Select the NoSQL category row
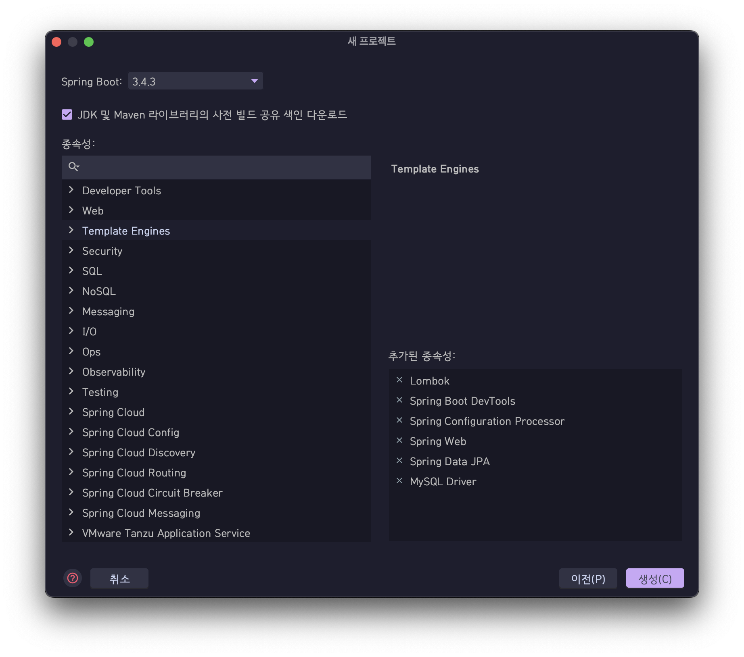The height and width of the screenshot is (657, 744). tap(217, 291)
